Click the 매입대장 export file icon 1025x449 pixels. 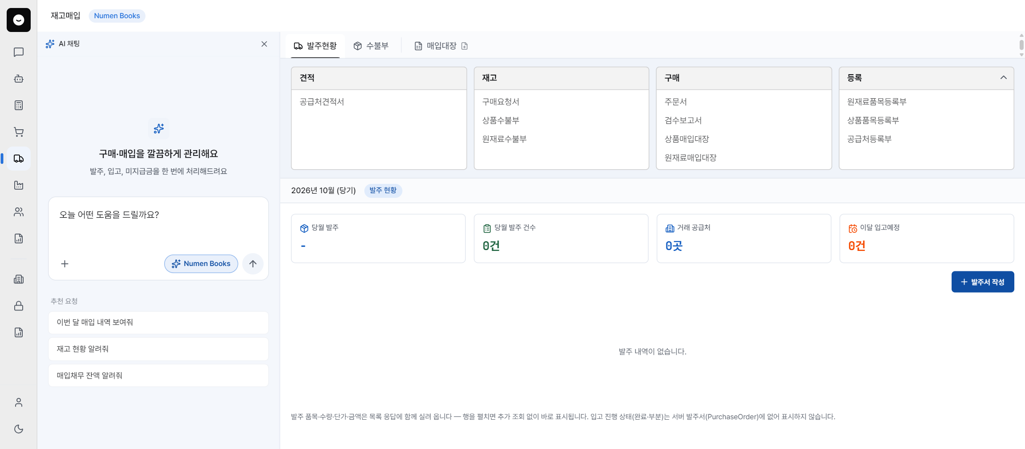click(x=464, y=46)
